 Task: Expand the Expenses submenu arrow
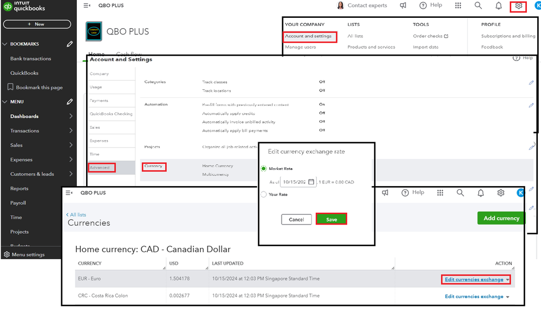click(71, 160)
